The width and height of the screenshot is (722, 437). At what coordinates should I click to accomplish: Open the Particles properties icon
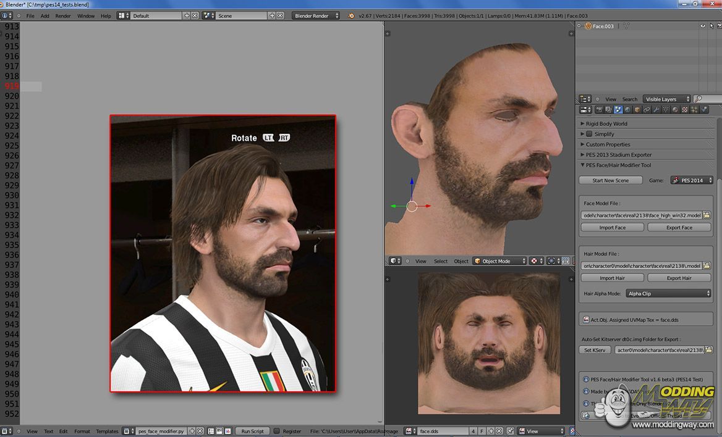694,110
